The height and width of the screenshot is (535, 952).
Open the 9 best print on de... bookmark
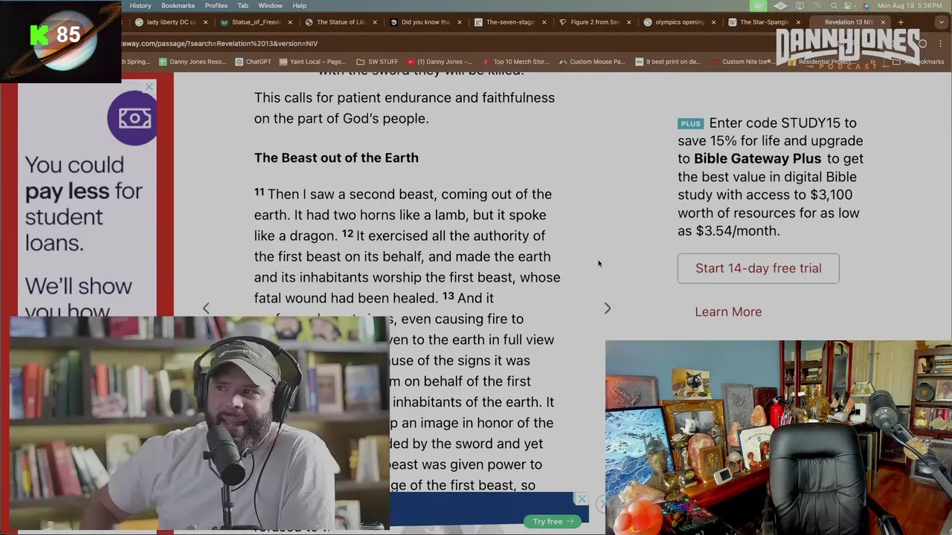(x=667, y=62)
